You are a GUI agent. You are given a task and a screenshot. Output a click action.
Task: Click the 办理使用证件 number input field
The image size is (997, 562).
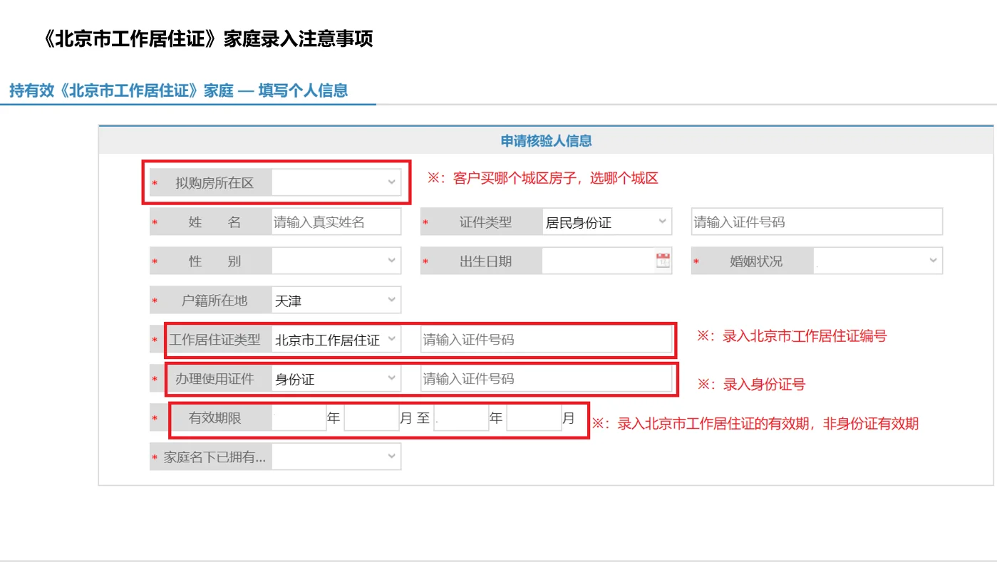tap(546, 379)
